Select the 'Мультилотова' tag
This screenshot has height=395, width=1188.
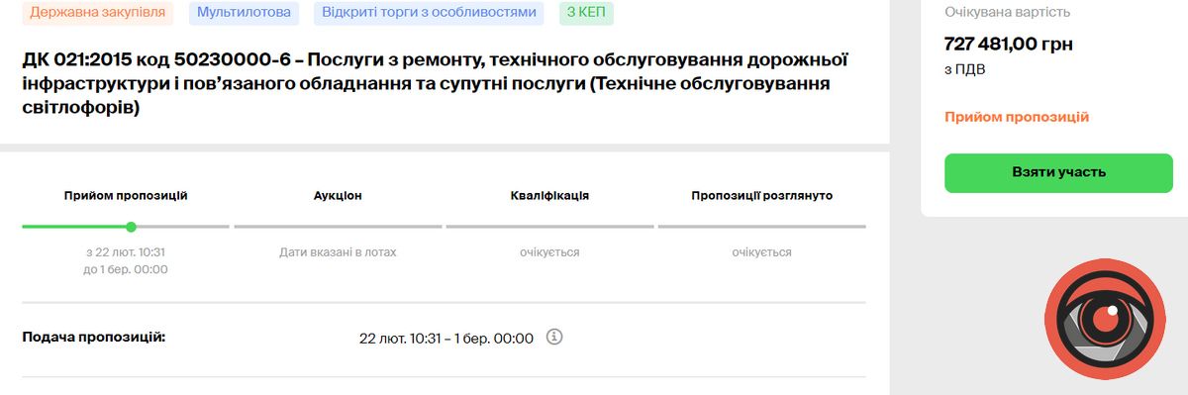coord(245,13)
